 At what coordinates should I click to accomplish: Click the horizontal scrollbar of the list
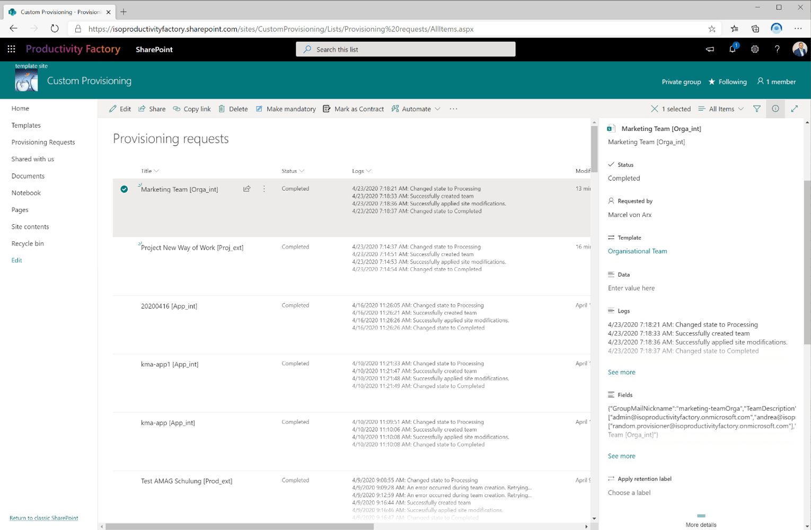[x=240, y=526]
